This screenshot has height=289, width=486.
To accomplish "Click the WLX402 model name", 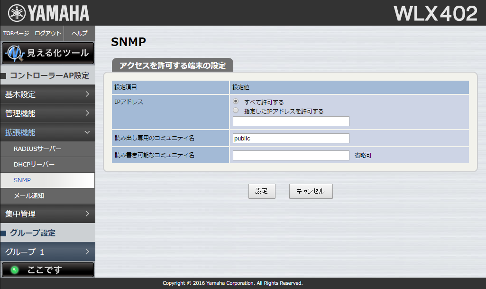I will tap(435, 14).
